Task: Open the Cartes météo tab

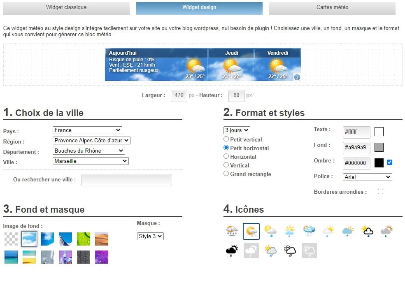Action: coord(333,8)
